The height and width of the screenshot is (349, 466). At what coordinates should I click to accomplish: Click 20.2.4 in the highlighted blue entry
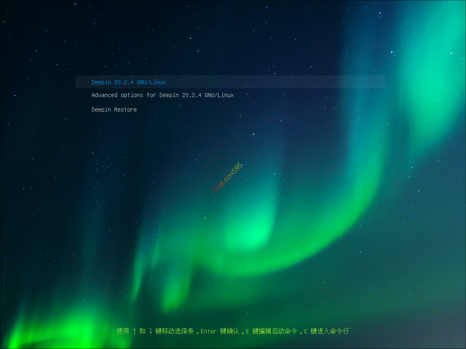(x=124, y=82)
